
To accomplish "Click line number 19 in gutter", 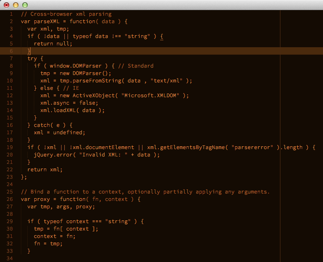I will [10, 147].
